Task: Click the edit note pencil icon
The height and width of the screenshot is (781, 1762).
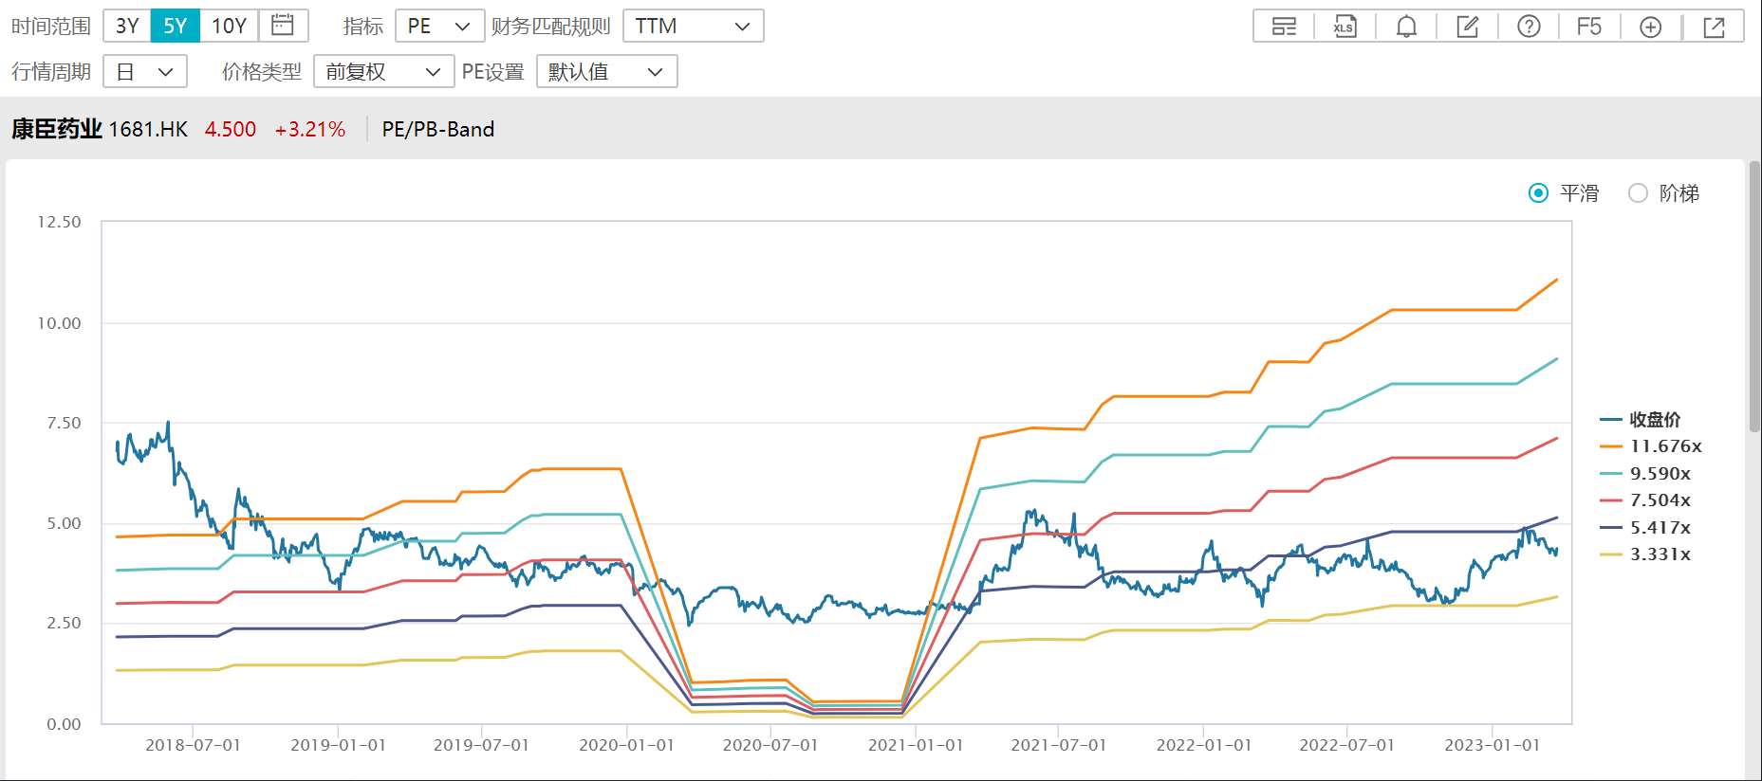Action: [1468, 27]
